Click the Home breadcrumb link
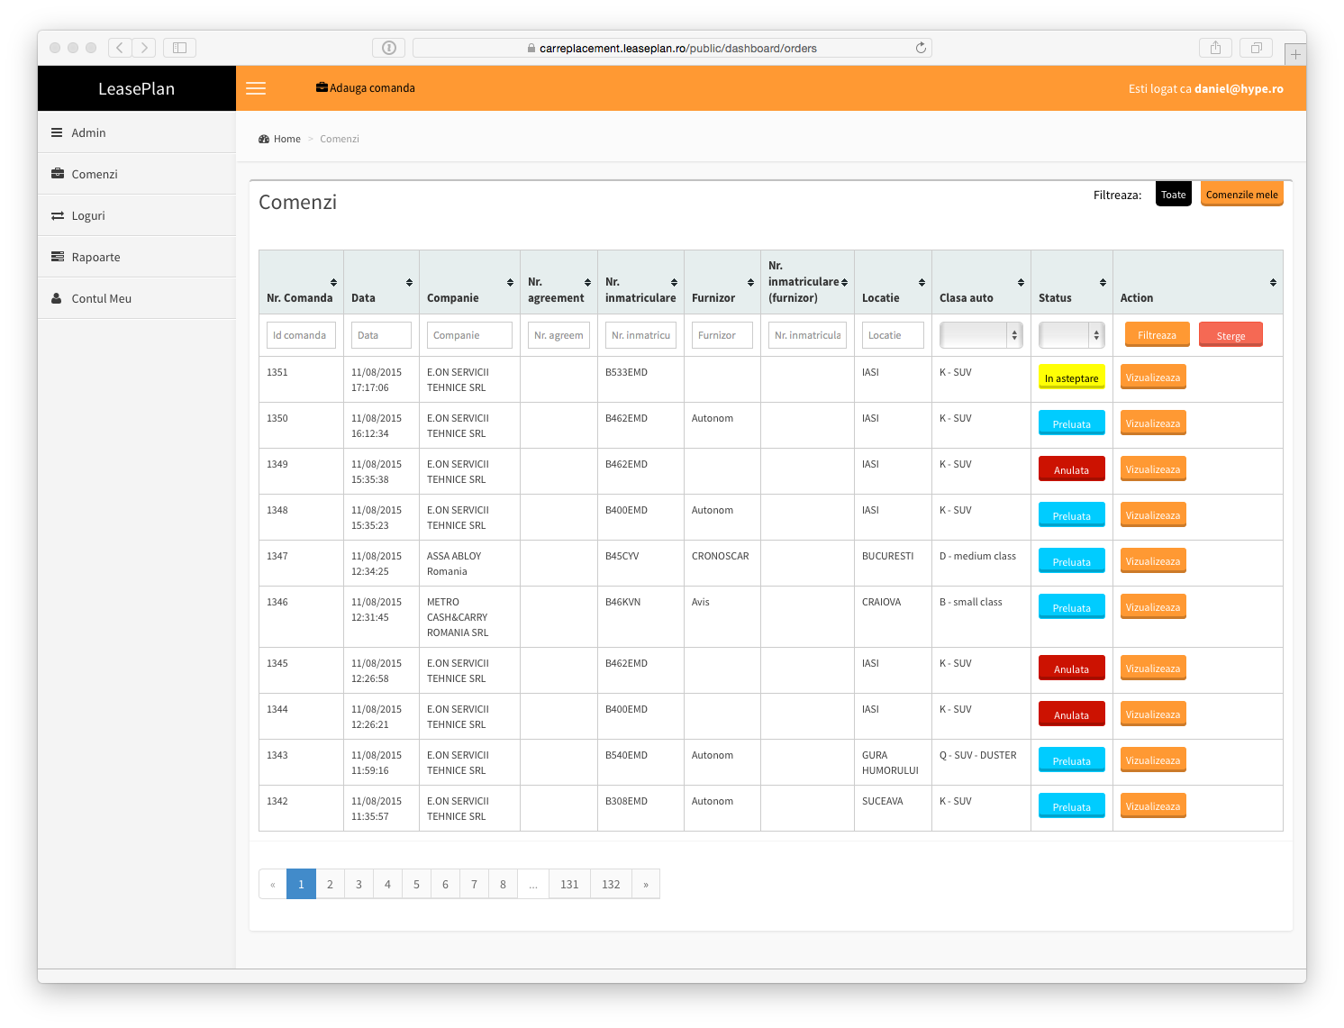This screenshot has width=1344, height=1028. pyautogui.click(x=286, y=139)
